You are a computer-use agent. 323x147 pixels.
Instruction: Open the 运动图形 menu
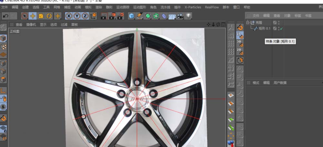(140, 7)
